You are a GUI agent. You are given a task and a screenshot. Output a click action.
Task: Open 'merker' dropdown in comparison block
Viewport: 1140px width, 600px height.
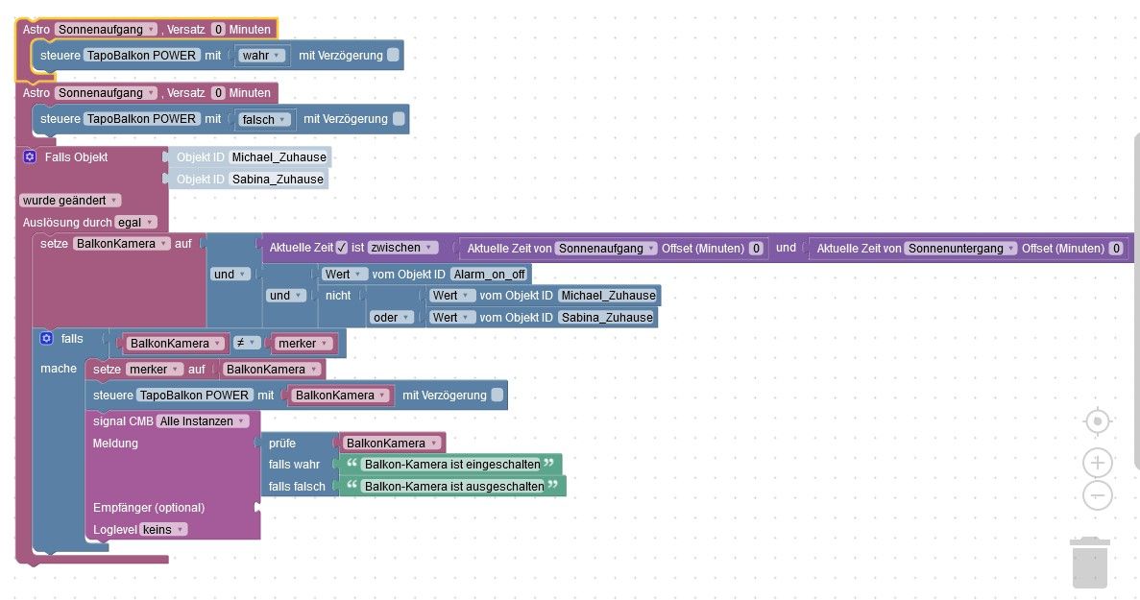point(303,344)
